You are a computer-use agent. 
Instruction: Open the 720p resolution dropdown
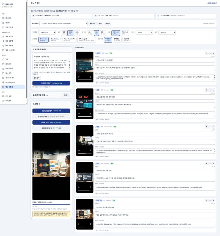tap(144, 33)
